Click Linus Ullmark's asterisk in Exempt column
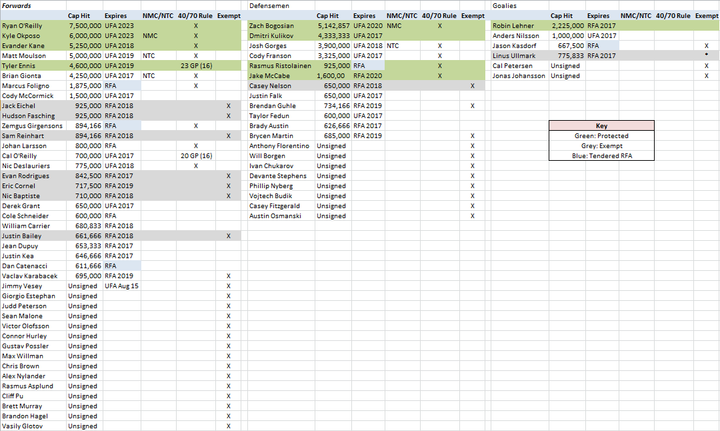 (x=706, y=56)
